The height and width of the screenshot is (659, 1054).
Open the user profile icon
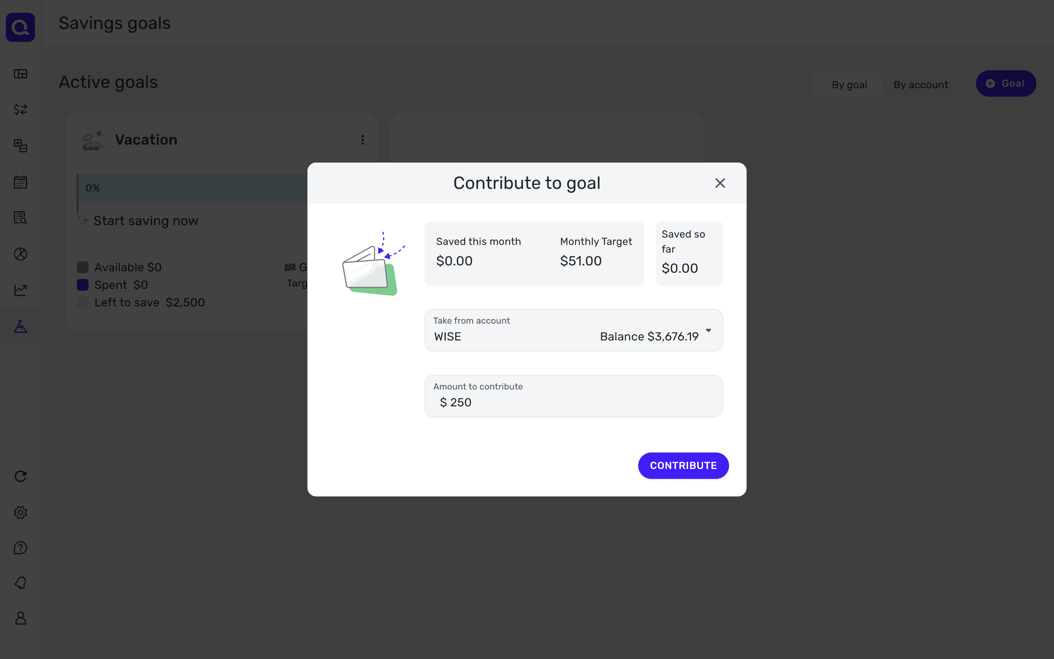pos(20,618)
